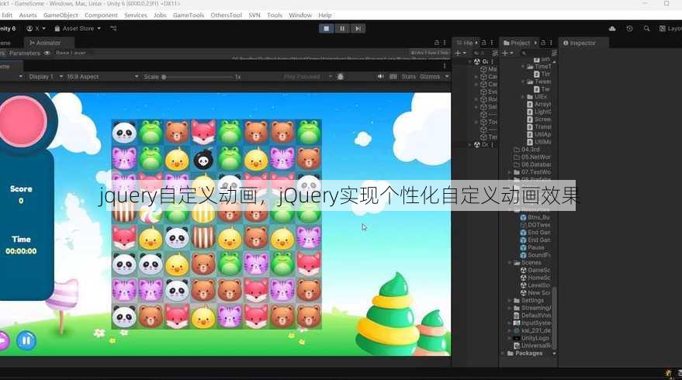Open the cloud services icon
Image resolution: width=682 pixels, height=380 pixels.
612,29
